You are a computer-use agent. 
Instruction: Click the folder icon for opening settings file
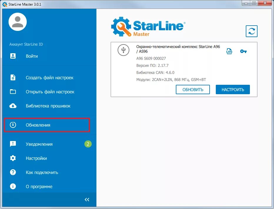[13, 92]
